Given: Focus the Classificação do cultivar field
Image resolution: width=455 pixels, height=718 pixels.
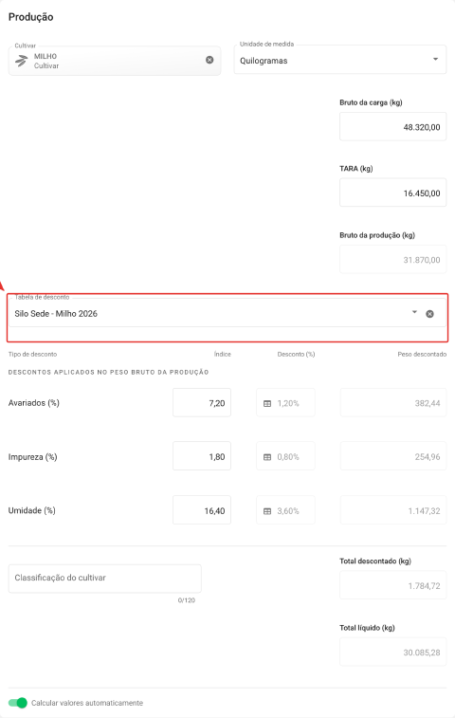Looking at the screenshot, I should pos(105,579).
